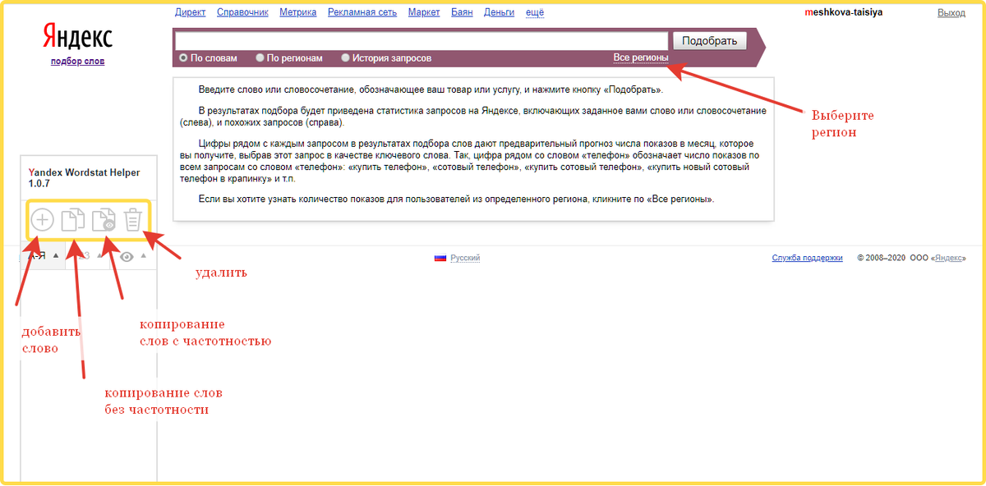The image size is (986, 486).
Task: Open Рекламная сеть in the top bar
Action: point(362,12)
